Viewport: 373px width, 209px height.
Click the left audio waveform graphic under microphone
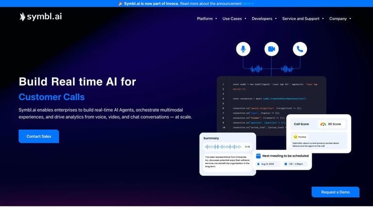[x=256, y=69]
